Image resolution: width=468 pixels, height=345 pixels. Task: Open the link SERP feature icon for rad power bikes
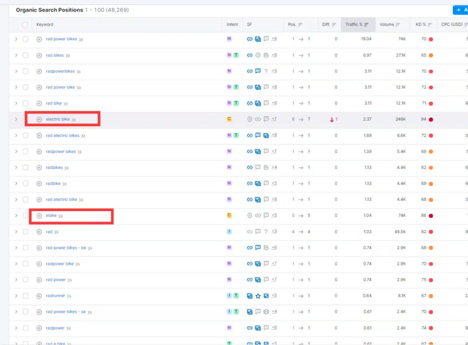coord(250,39)
